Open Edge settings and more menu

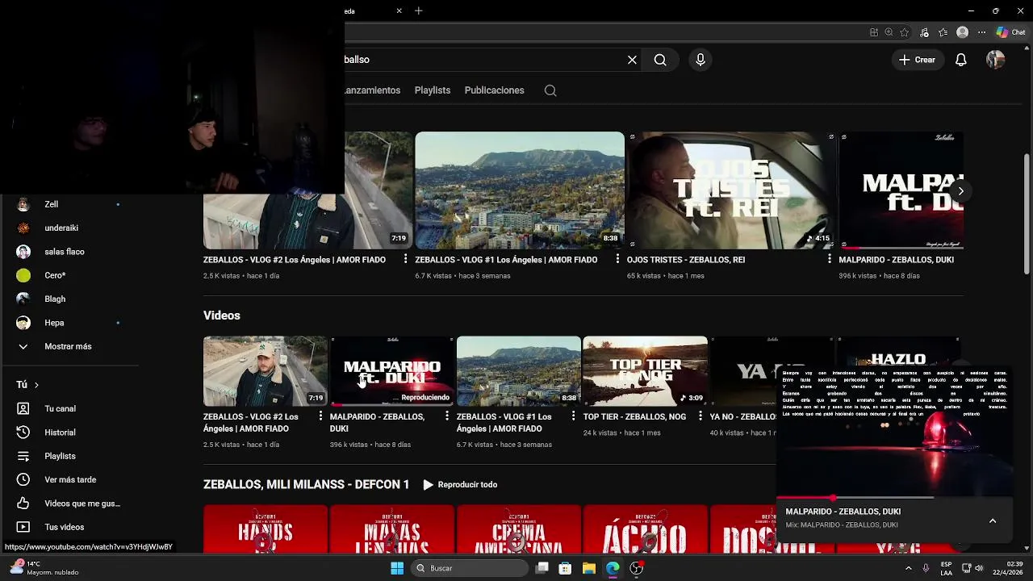[x=981, y=32]
